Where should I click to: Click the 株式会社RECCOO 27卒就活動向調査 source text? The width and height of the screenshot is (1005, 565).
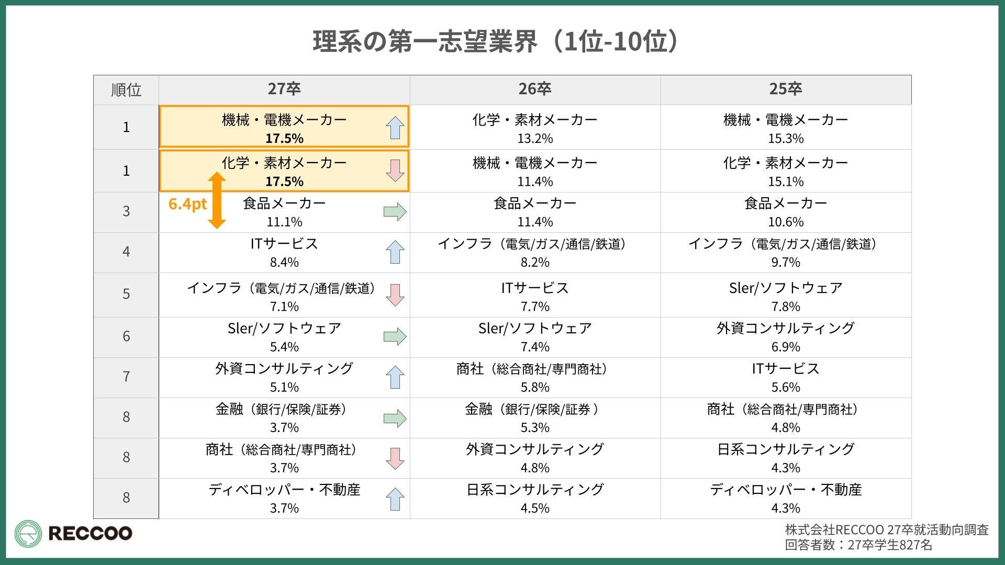tap(887, 530)
